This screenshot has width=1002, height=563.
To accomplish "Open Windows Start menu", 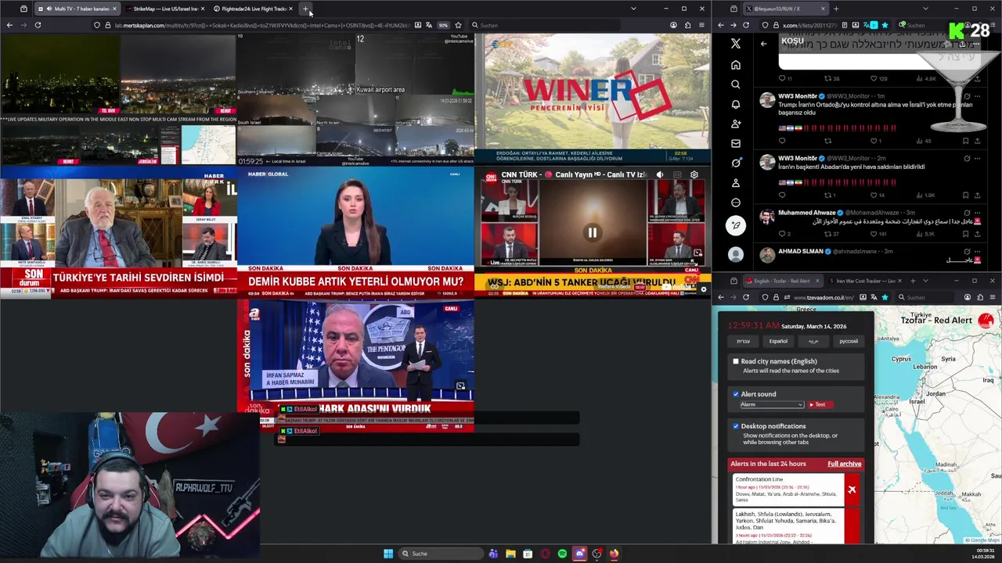I will point(388,554).
